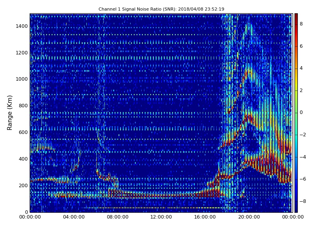Click the 12:00:00 time axis label

[x=161, y=217]
